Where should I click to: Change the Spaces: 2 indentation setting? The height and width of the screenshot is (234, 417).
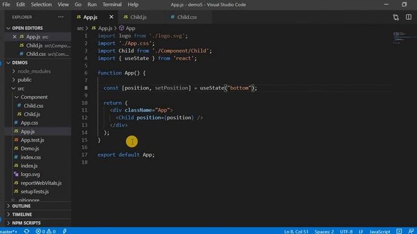pyautogui.click(x=324, y=231)
